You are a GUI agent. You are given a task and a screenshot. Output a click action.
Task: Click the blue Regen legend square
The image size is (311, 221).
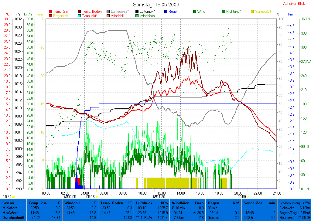[166, 12]
